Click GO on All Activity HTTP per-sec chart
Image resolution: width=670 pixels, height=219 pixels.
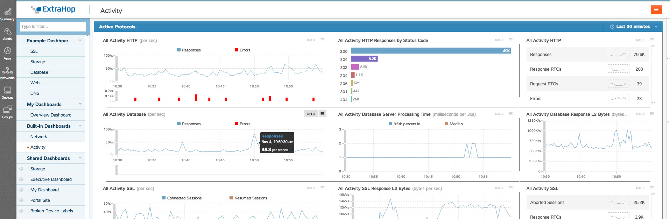click(x=311, y=40)
